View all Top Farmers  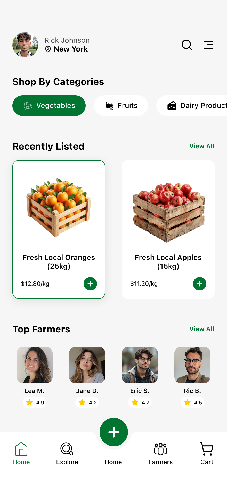(202, 329)
